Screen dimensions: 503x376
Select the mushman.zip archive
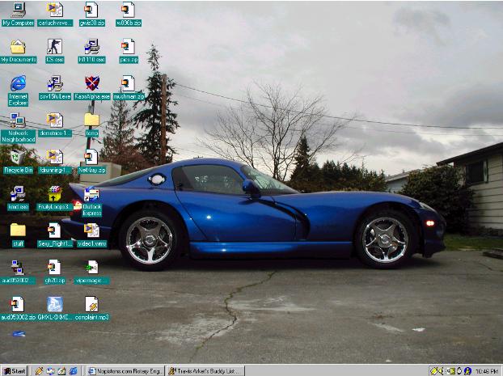[x=128, y=83]
